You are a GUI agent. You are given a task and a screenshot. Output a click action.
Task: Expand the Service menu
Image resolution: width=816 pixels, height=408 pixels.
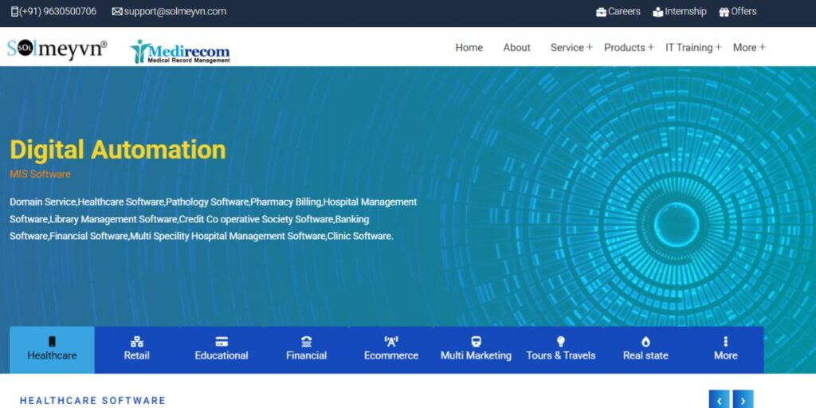pos(571,48)
